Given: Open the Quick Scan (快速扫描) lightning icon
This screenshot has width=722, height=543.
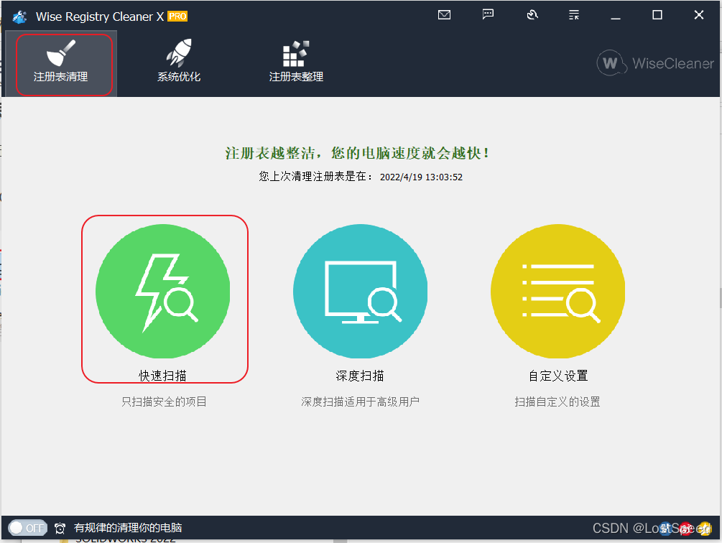Looking at the screenshot, I should coord(164,291).
